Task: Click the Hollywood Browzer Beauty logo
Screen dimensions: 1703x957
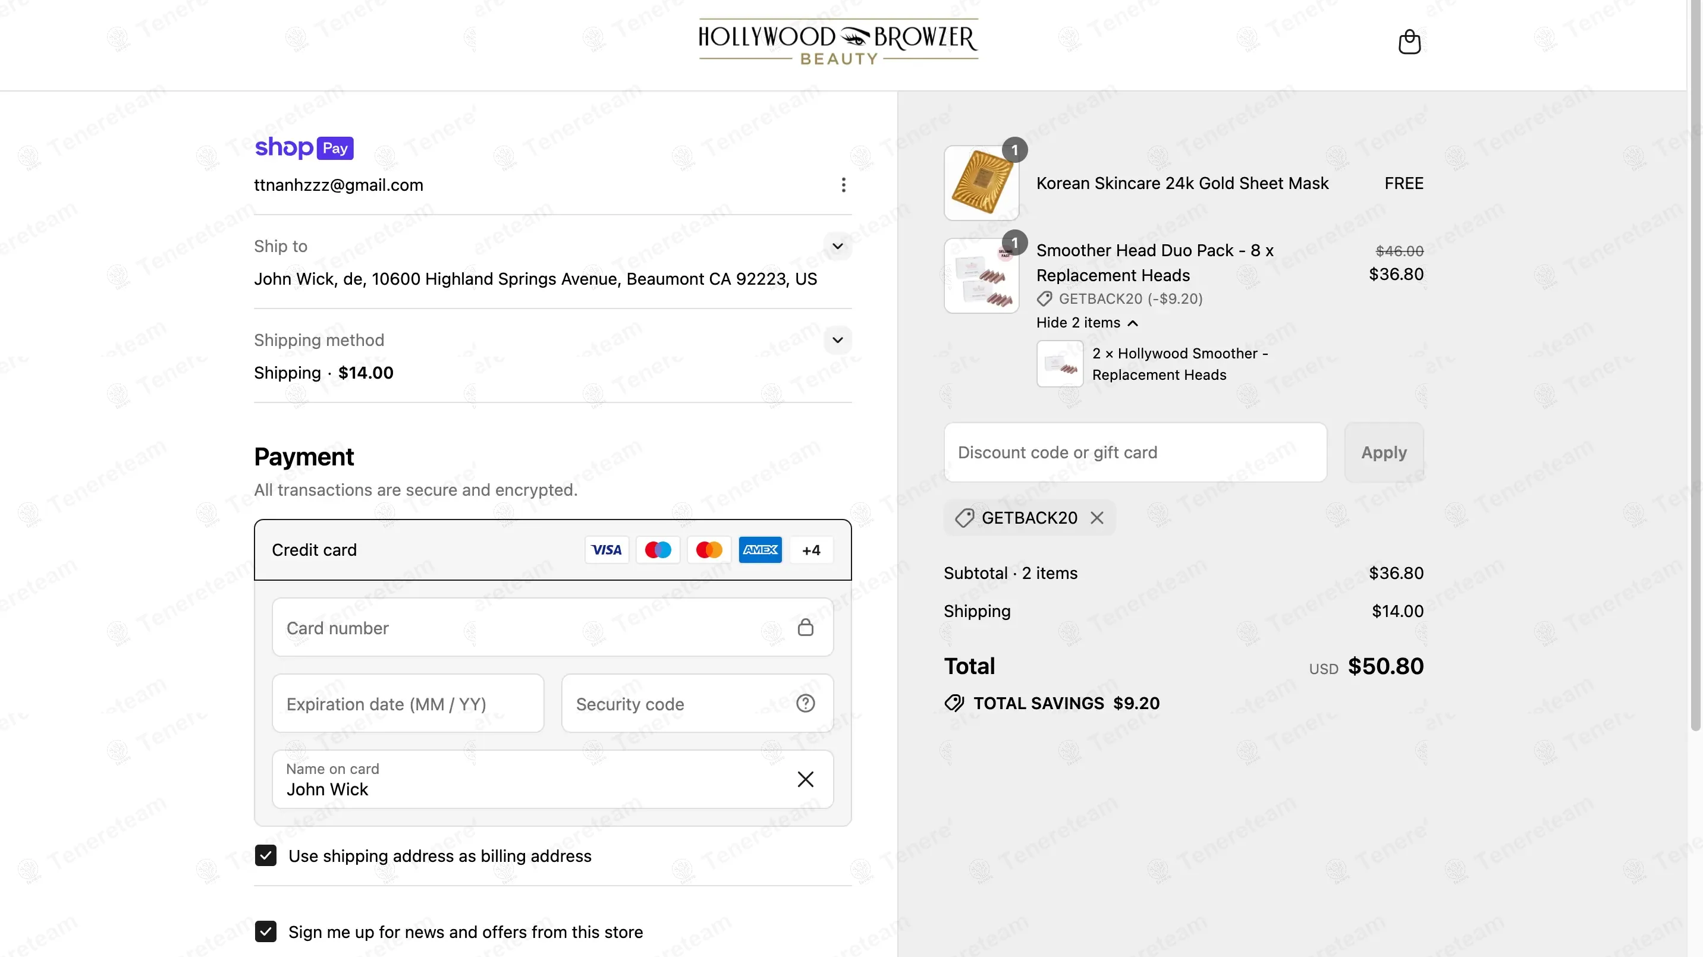Action: click(x=838, y=42)
